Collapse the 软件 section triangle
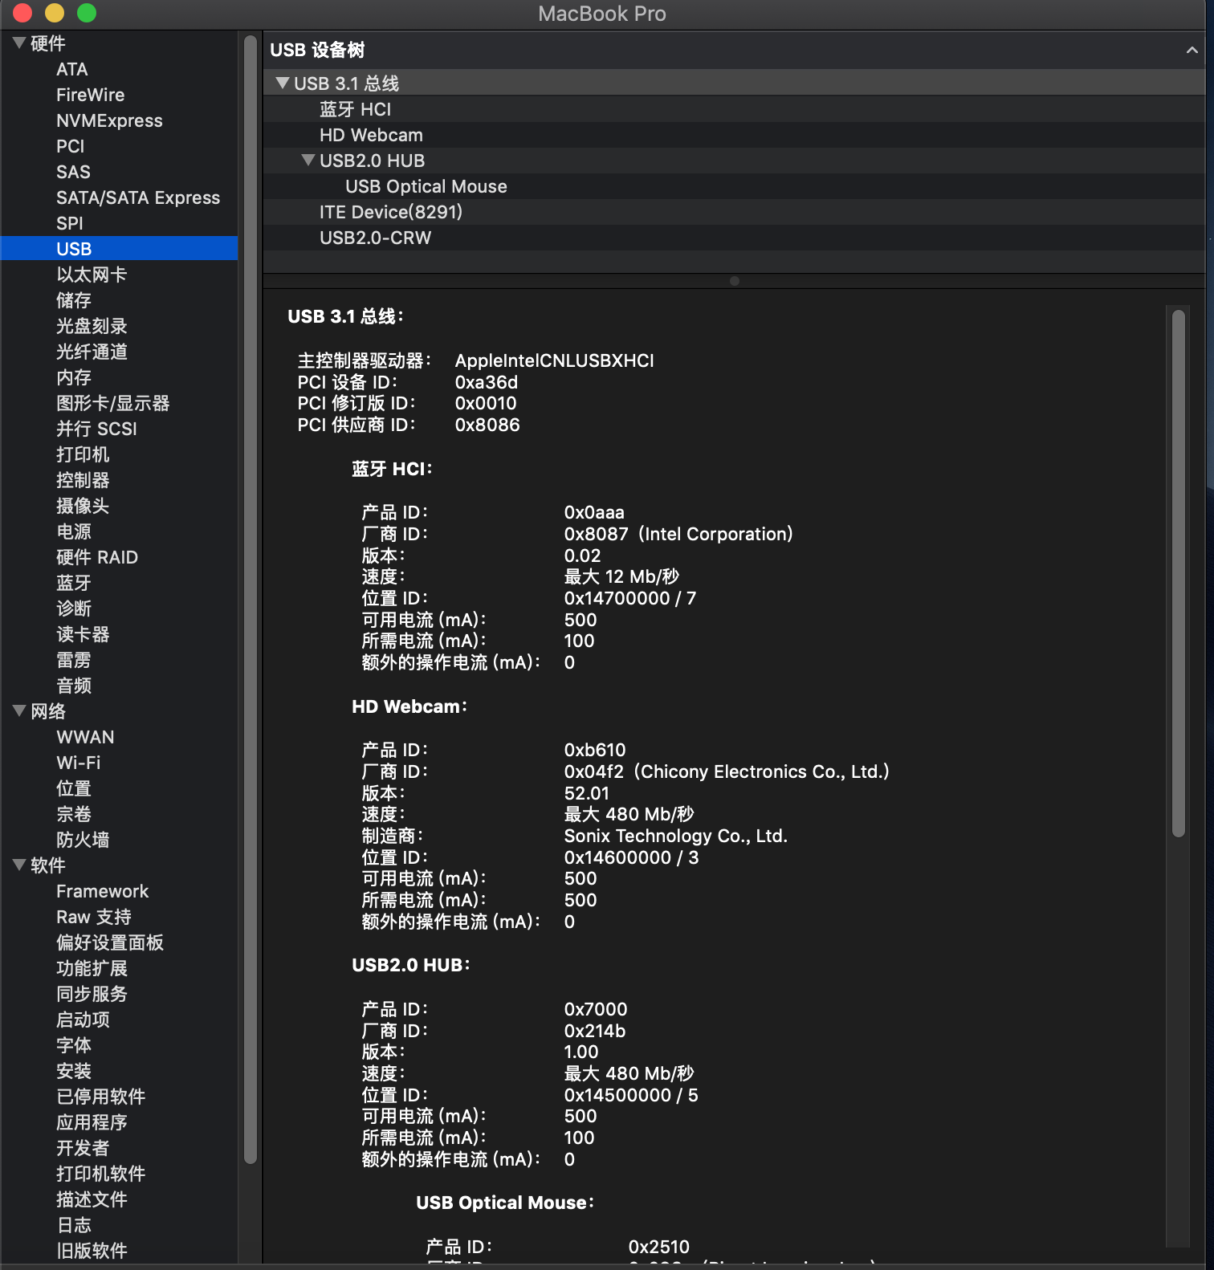Screen dimensions: 1214x1270 (x=19, y=865)
